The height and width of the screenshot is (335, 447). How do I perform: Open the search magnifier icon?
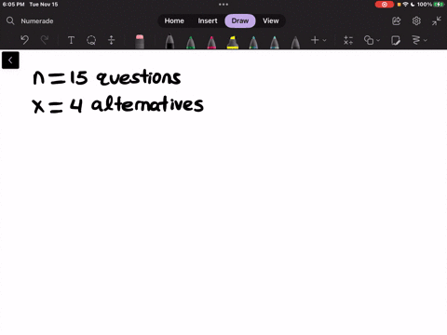click(x=10, y=20)
